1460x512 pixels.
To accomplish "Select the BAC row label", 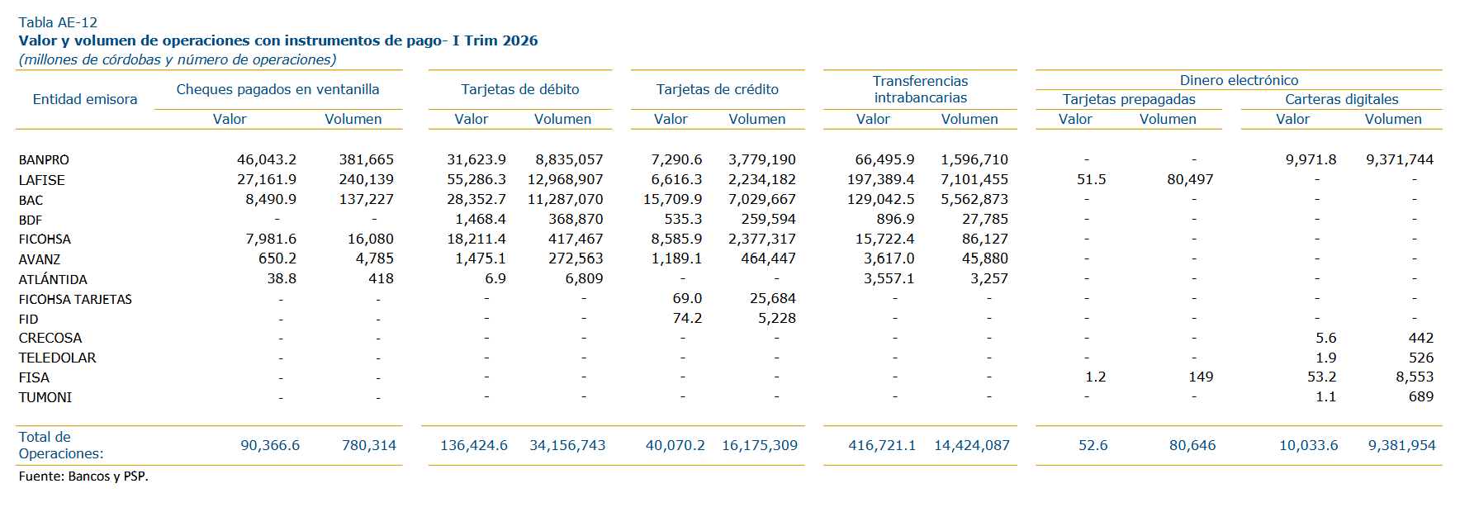I will click(31, 200).
